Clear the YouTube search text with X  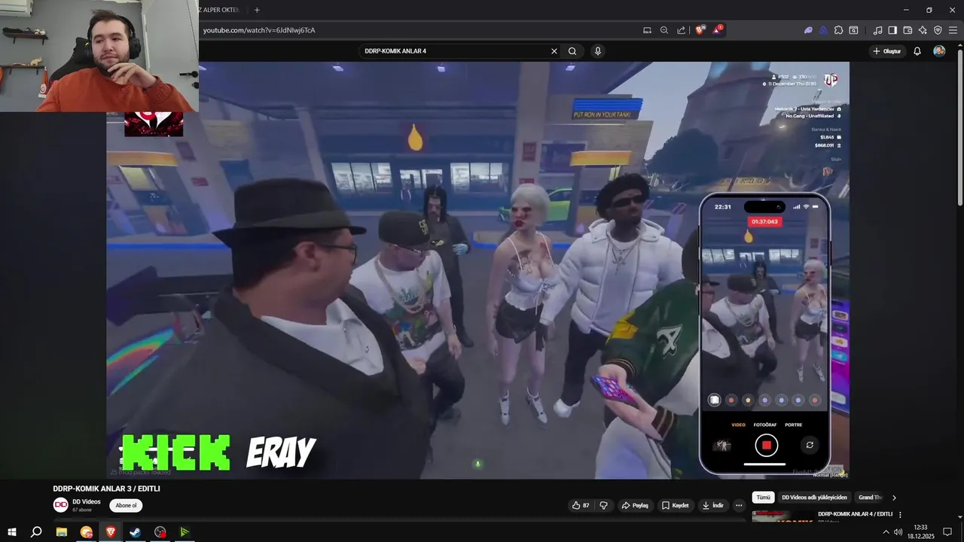(x=554, y=51)
